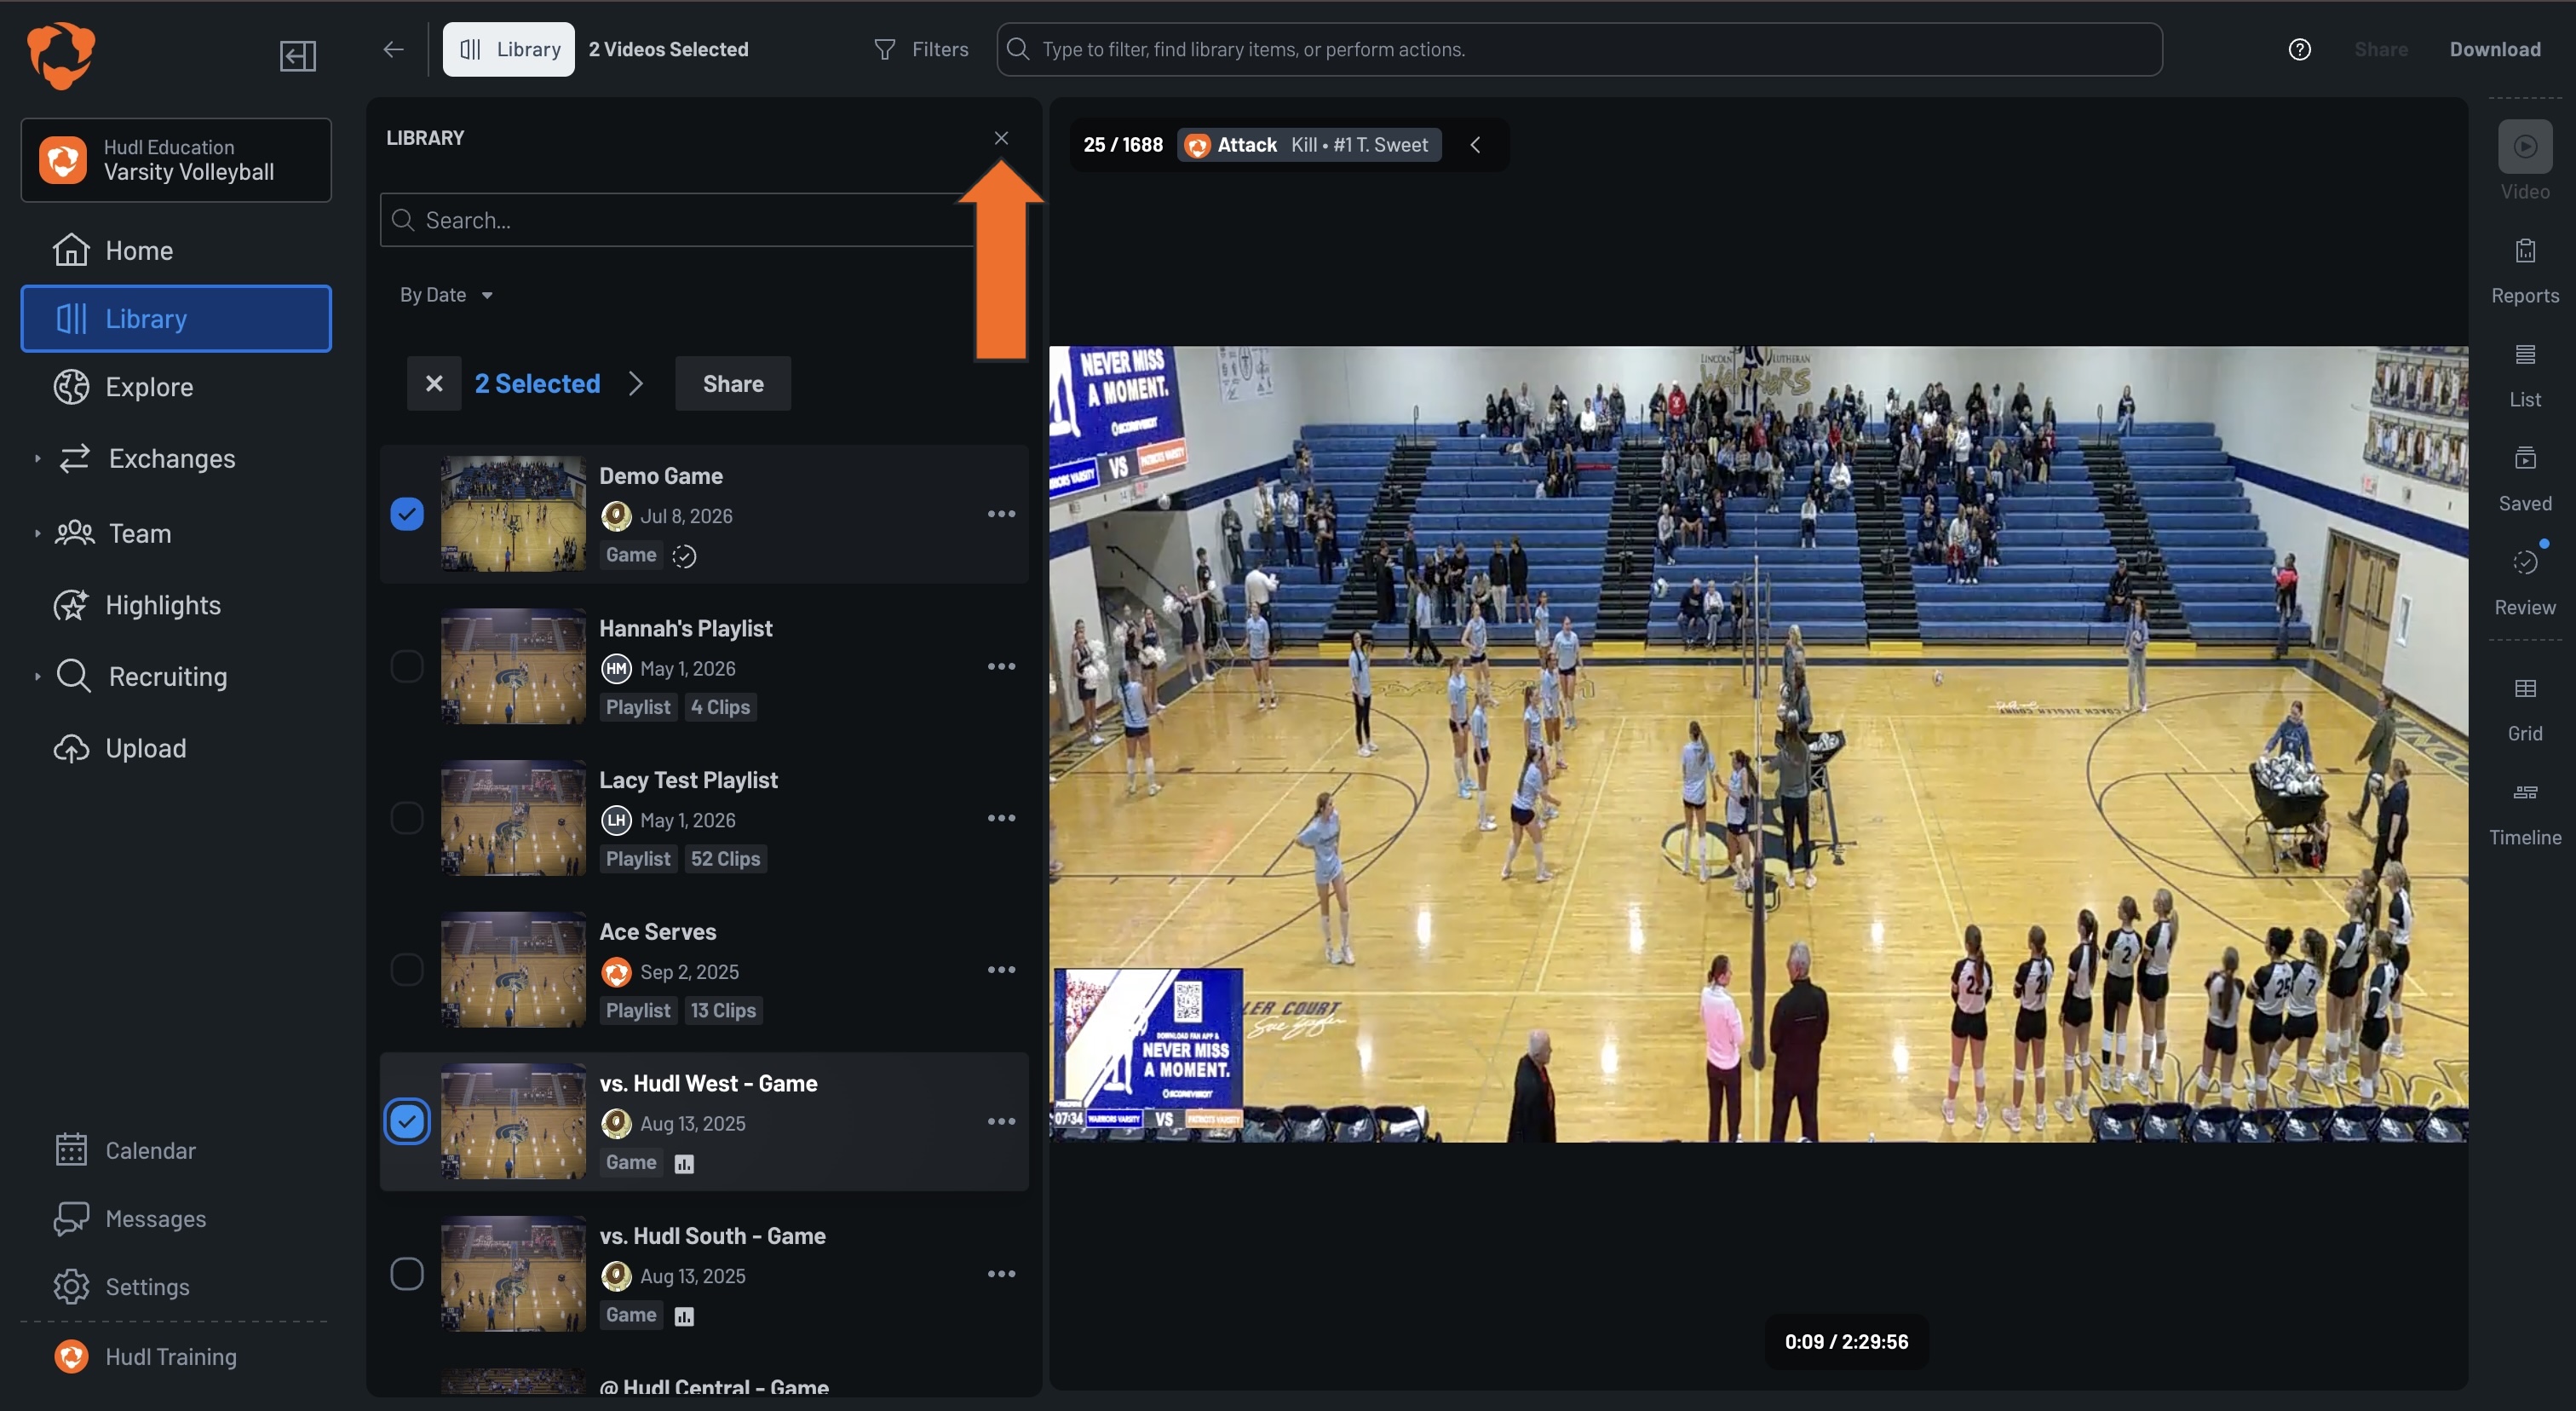Click the Library button in the top bar
The image size is (2576, 1411).
pos(509,49)
